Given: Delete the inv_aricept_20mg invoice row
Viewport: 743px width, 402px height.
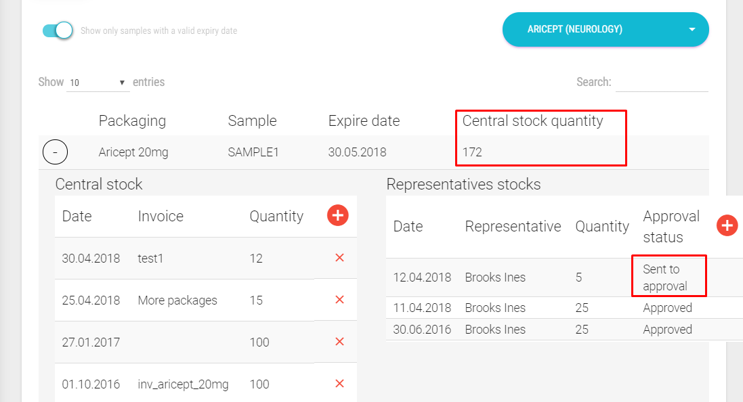Looking at the screenshot, I should [x=339, y=384].
